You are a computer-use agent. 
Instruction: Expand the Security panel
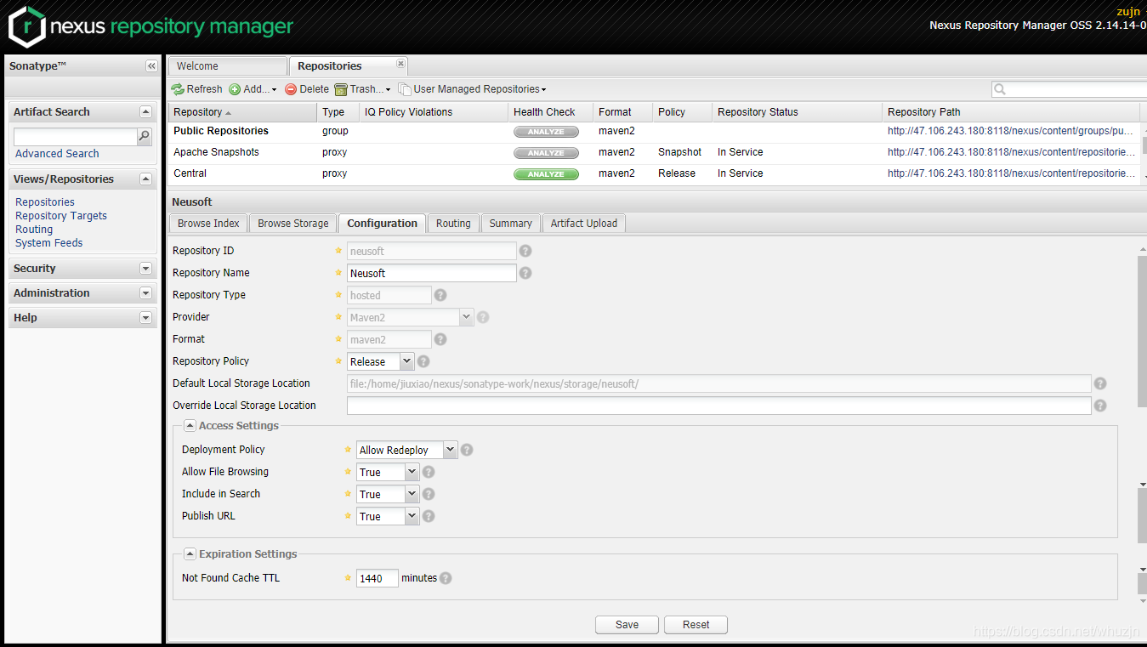[x=145, y=269]
